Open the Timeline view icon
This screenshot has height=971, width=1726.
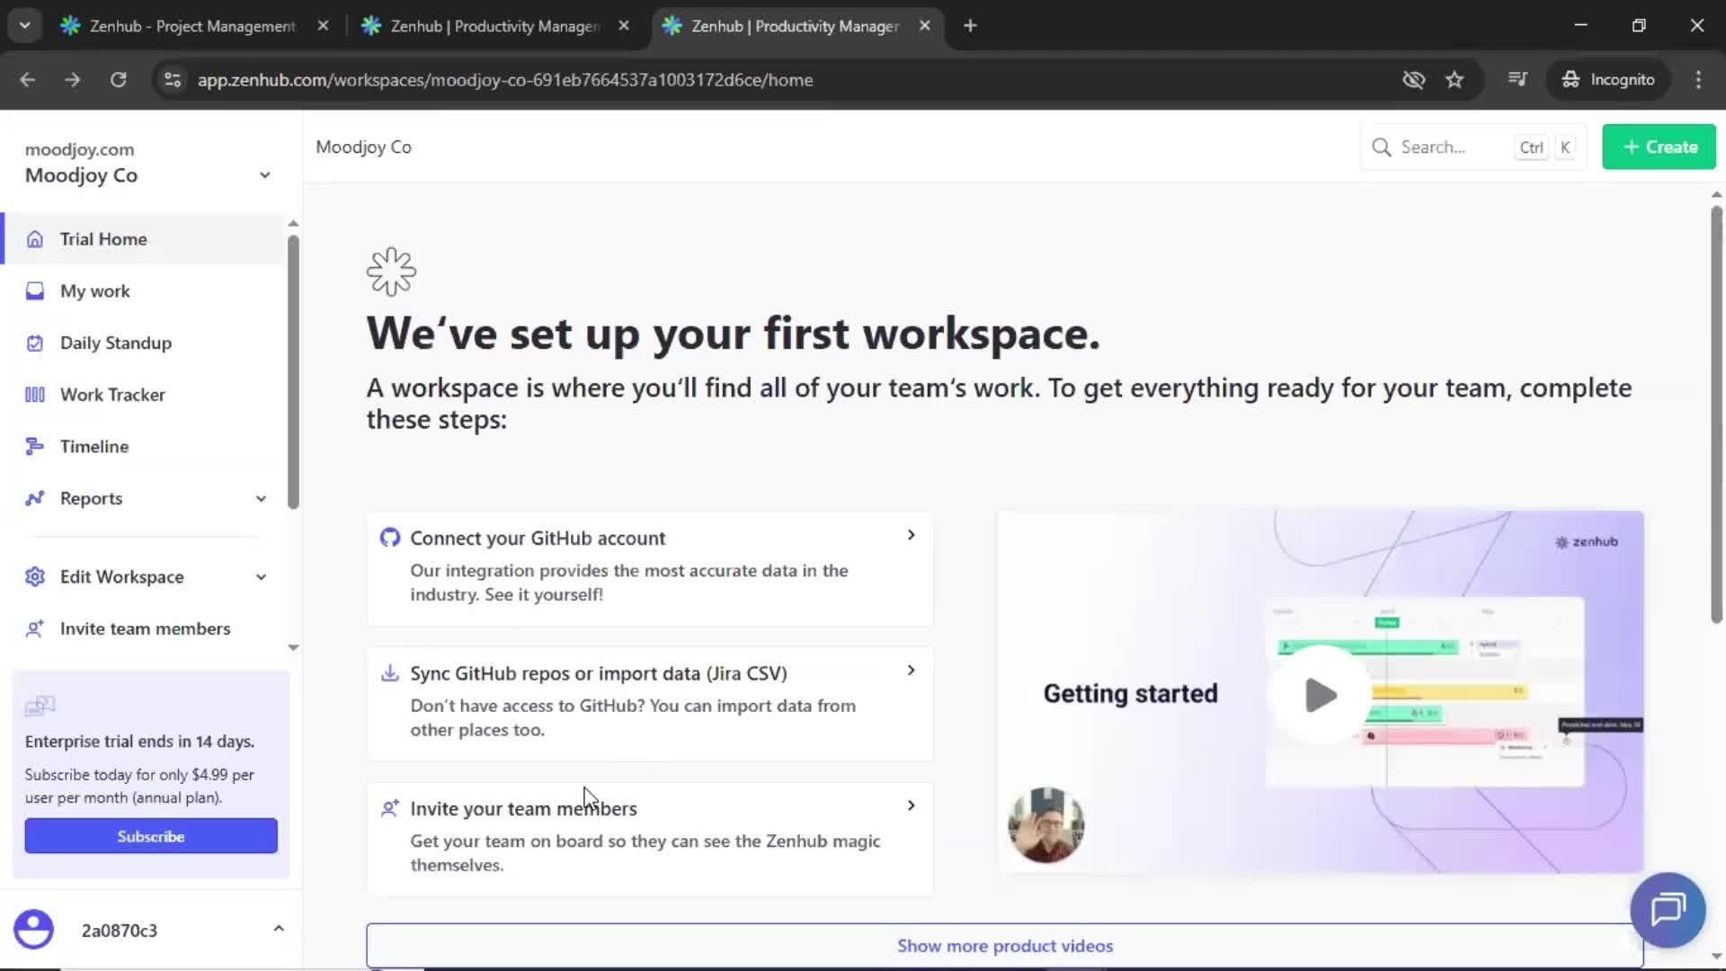pos(34,446)
